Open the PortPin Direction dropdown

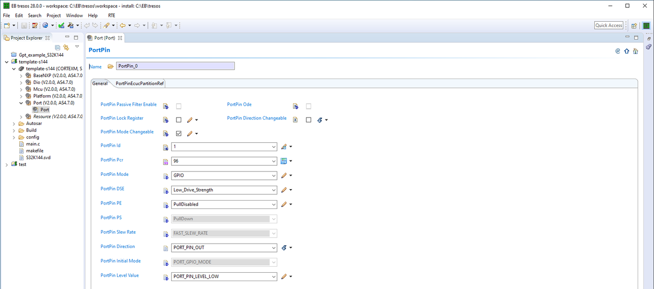274,248
